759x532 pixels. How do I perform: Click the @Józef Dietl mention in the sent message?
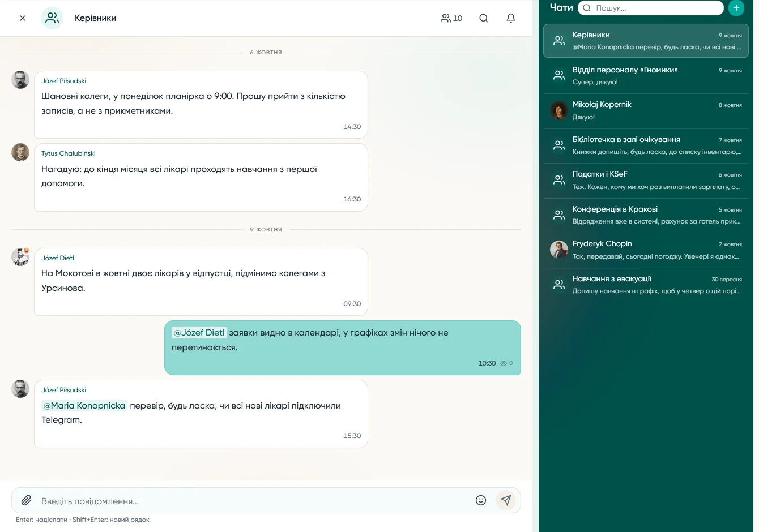[x=199, y=333]
